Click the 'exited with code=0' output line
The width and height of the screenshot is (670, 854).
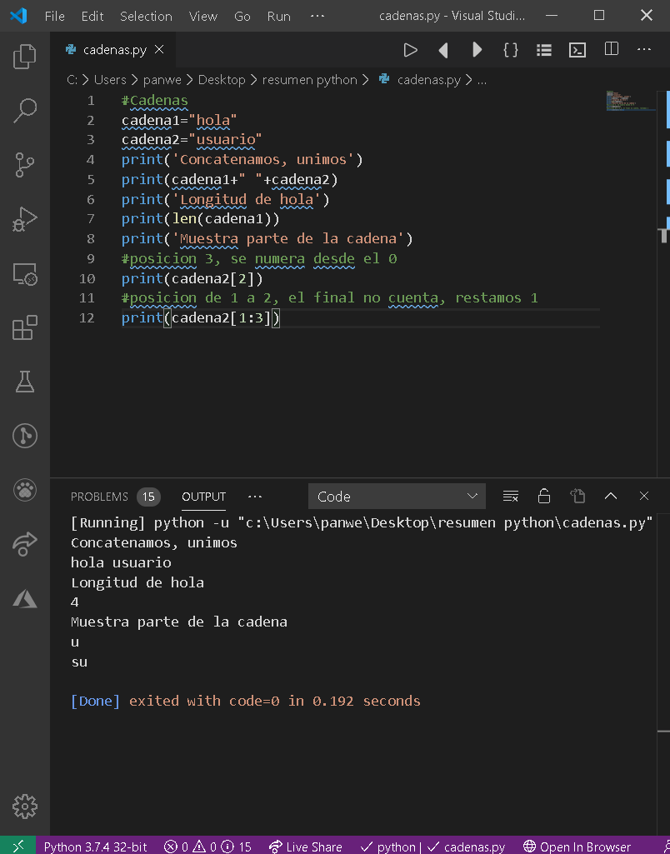pos(274,701)
